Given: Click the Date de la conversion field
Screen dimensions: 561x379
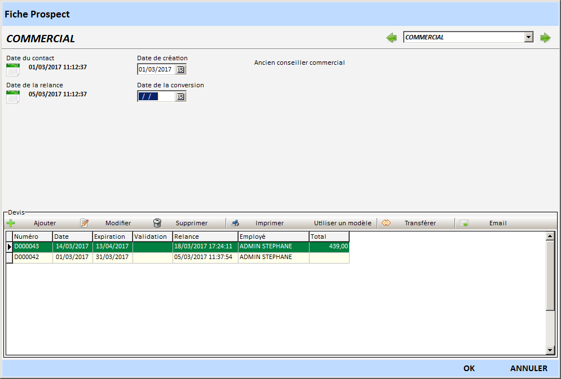Looking at the screenshot, I should 156,96.
